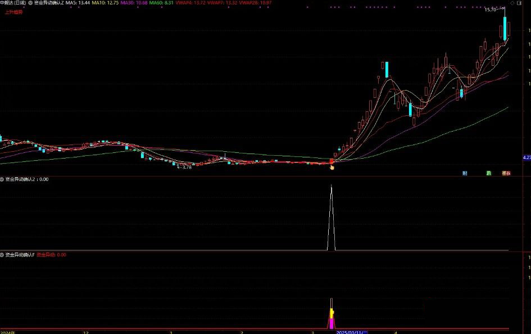The height and width of the screenshot is (334, 531).
Task: Click the 2025/03/11 date marker on time axis
Action: (352, 332)
